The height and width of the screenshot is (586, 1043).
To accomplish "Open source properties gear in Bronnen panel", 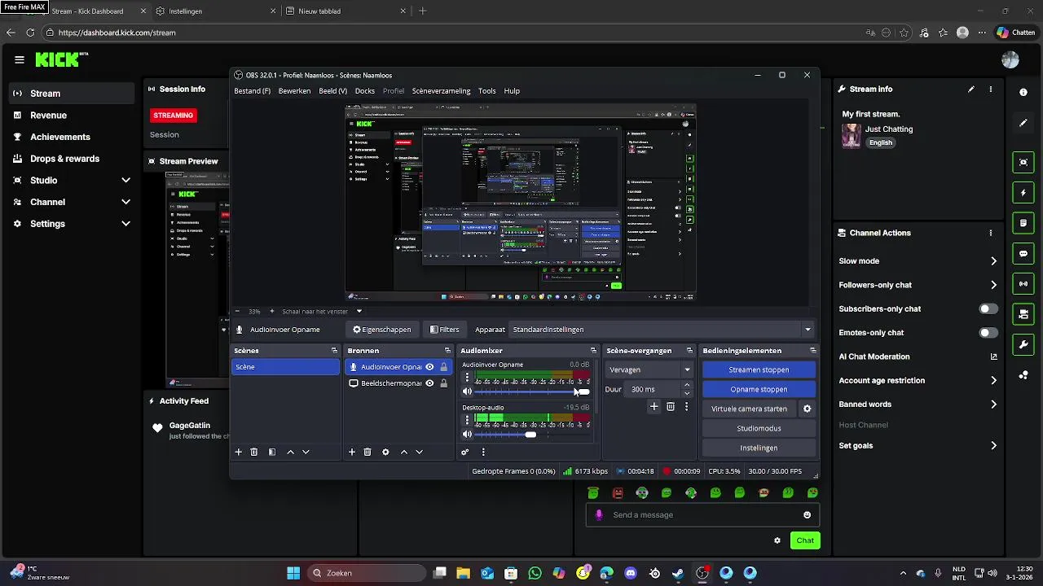I will (x=385, y=452).
